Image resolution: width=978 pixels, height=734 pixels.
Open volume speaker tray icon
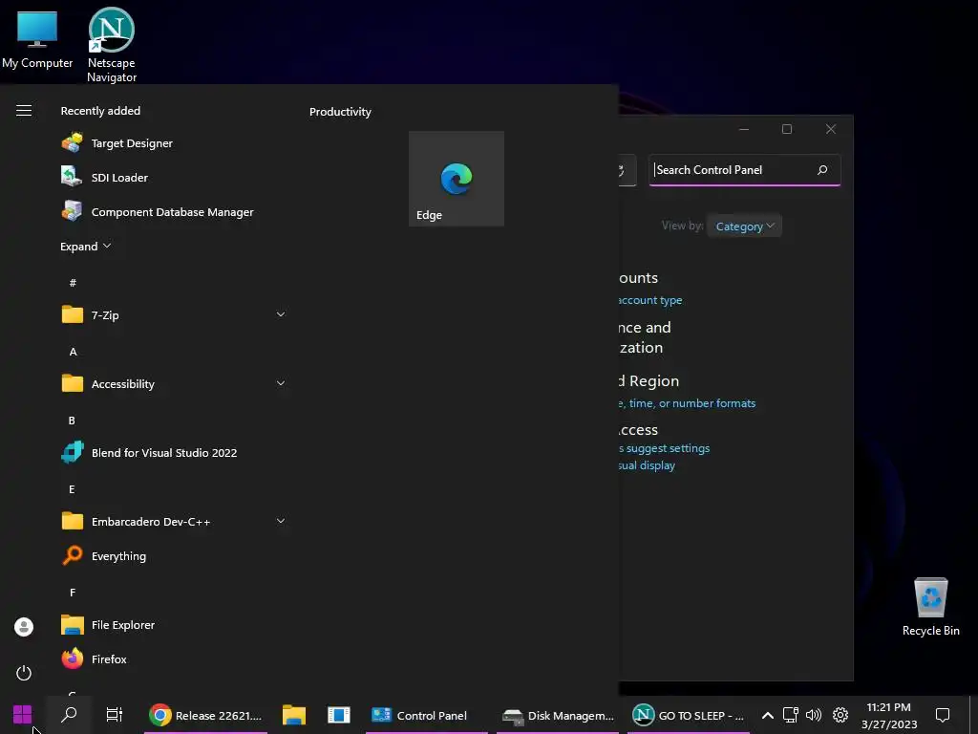[814, 715]
